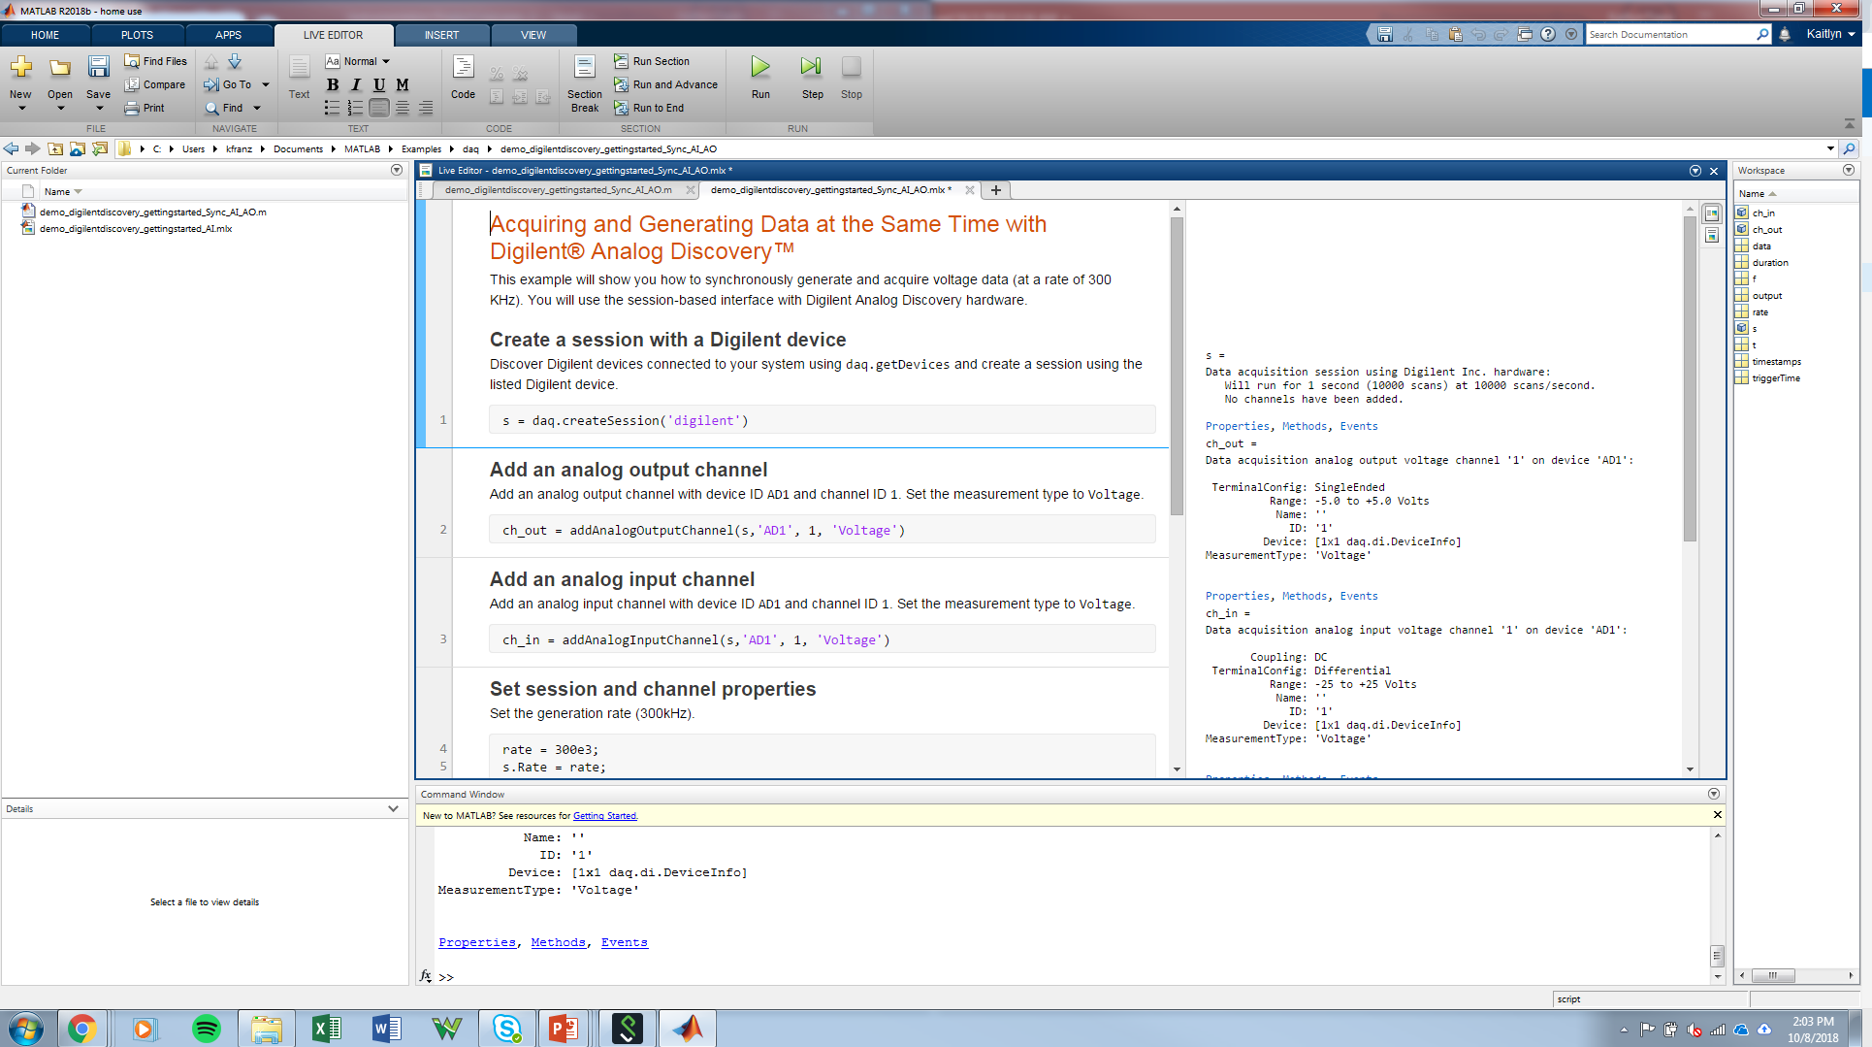The height and width of the screenshot is (1047, 1872).
Task: Toggle underline formatting
Action: pos(378,84)
